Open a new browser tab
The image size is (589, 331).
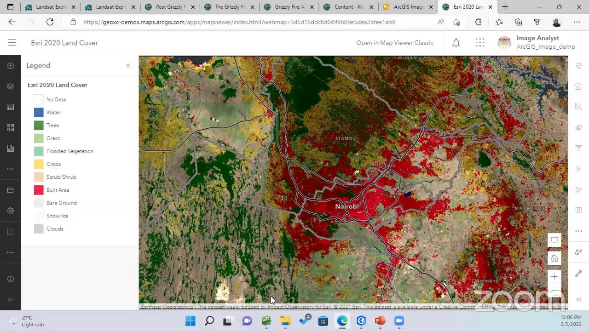point(505,7)
